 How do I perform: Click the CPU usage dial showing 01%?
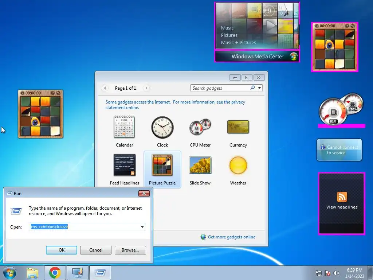point(333,112)
